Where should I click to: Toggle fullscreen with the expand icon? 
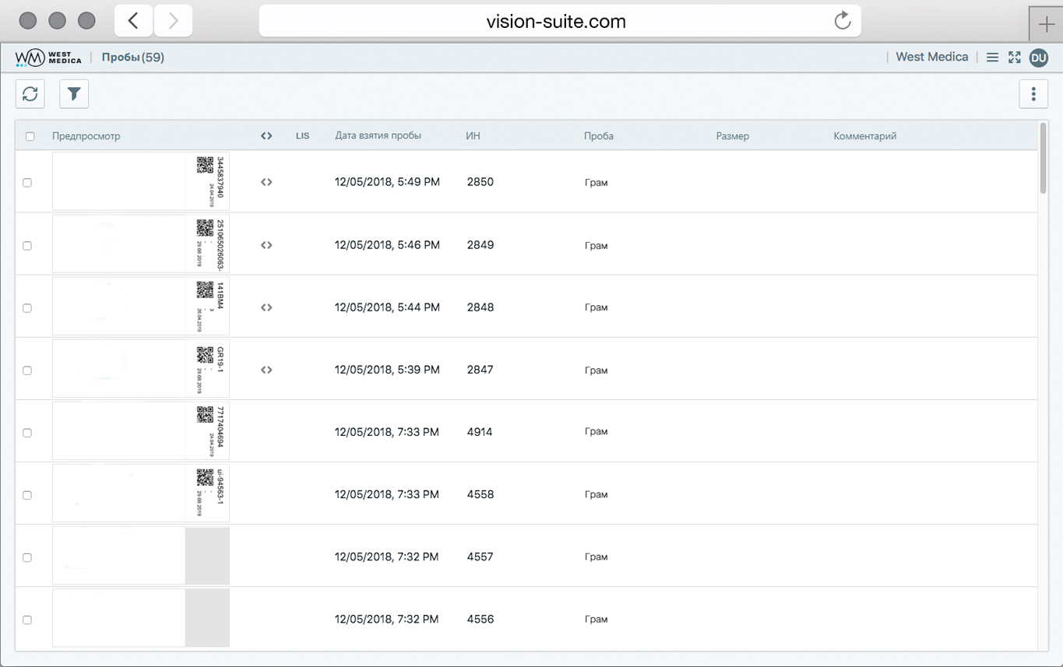click(x=1014, y=58)
